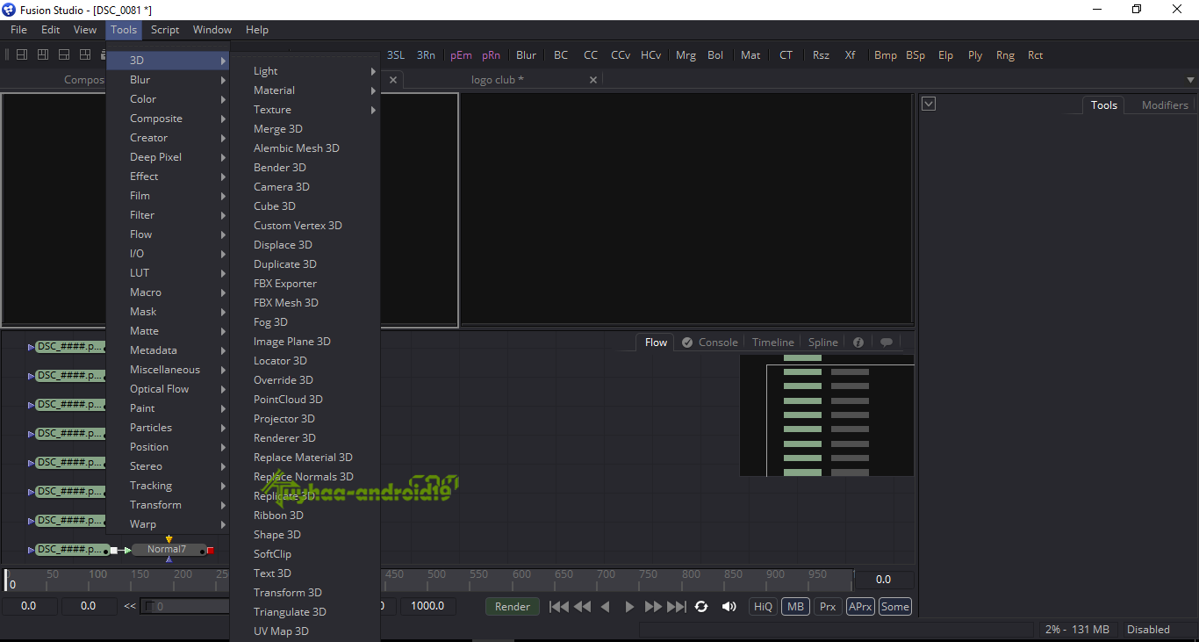Add the Mat matte control tool
The height and width of the screenshot is (642, 1199).
tap(750, 54)
